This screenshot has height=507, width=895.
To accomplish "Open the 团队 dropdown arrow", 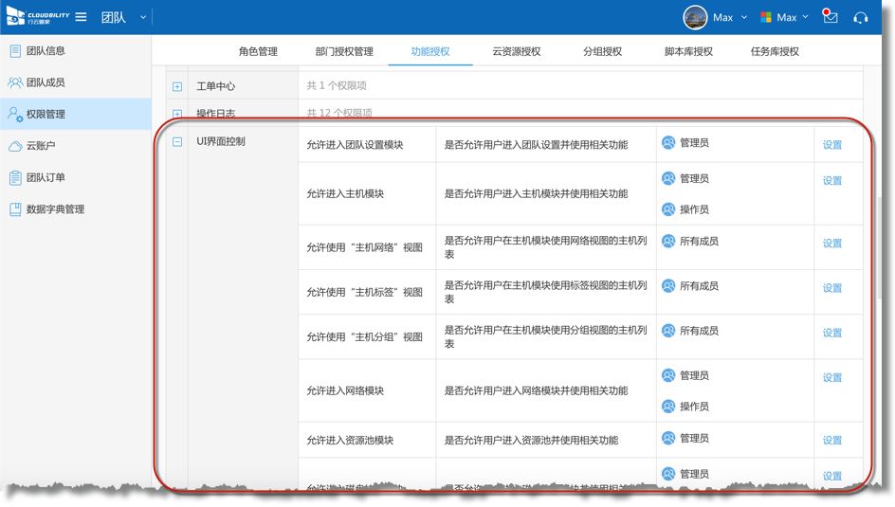I will pos(143,17).
